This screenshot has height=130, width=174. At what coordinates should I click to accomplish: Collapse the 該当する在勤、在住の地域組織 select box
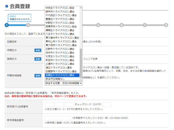[x=63, y=83]
